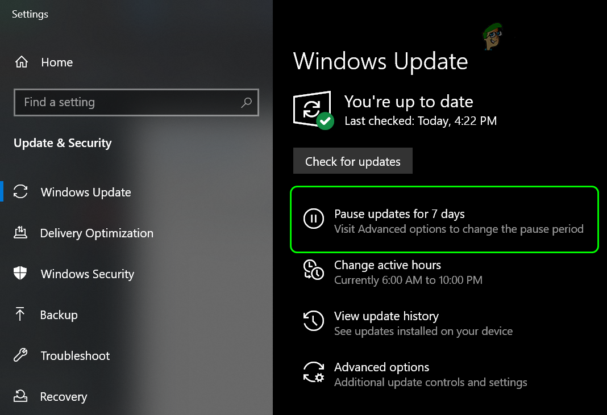Click the Home house icon

(x=22, y=62)
